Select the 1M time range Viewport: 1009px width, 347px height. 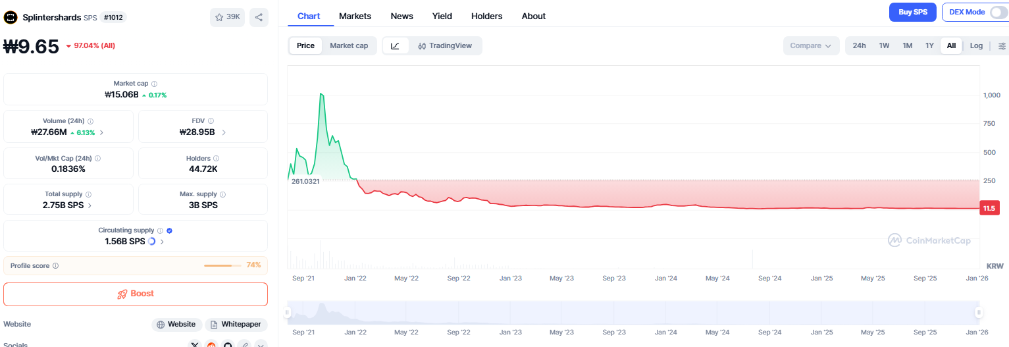[907, 46]
